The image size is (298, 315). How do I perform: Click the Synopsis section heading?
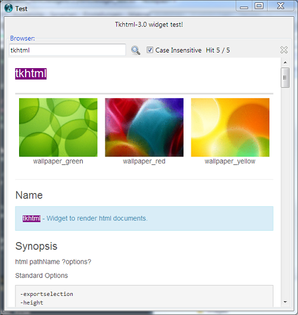(36, 246)
